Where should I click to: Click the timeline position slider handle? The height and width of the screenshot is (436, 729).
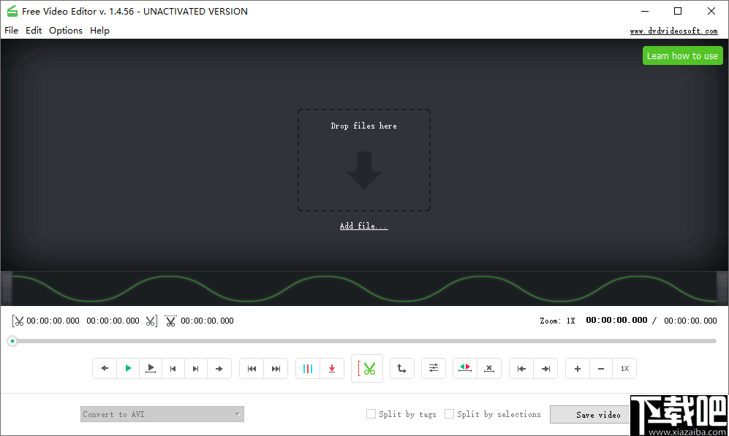click(12, 340)
